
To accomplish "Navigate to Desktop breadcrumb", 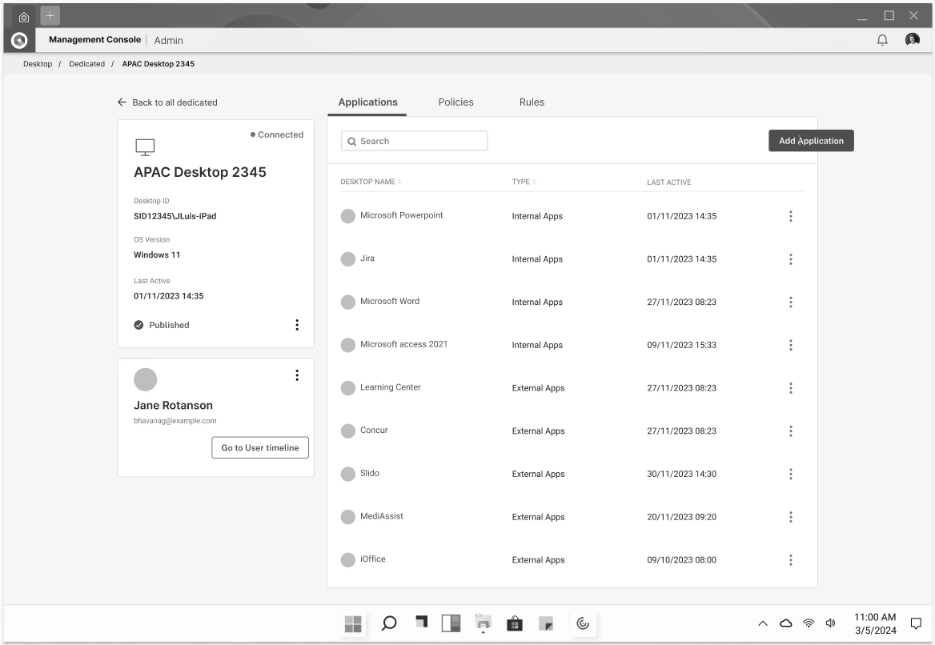I will pyautogui.click(x=38, y=64).
